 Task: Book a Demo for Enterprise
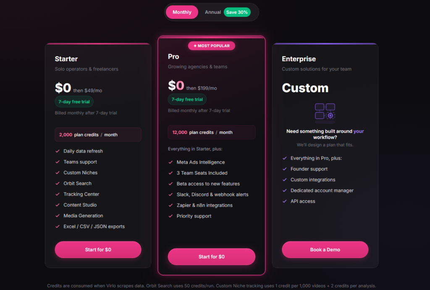pos(325,249)
